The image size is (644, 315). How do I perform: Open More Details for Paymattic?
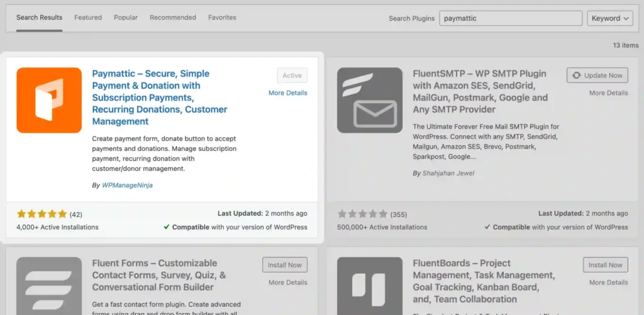point(288,93)
